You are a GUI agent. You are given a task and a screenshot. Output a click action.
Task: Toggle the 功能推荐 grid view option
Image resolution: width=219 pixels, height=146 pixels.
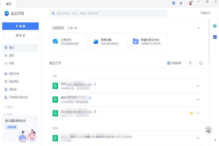tap(174, 63)
